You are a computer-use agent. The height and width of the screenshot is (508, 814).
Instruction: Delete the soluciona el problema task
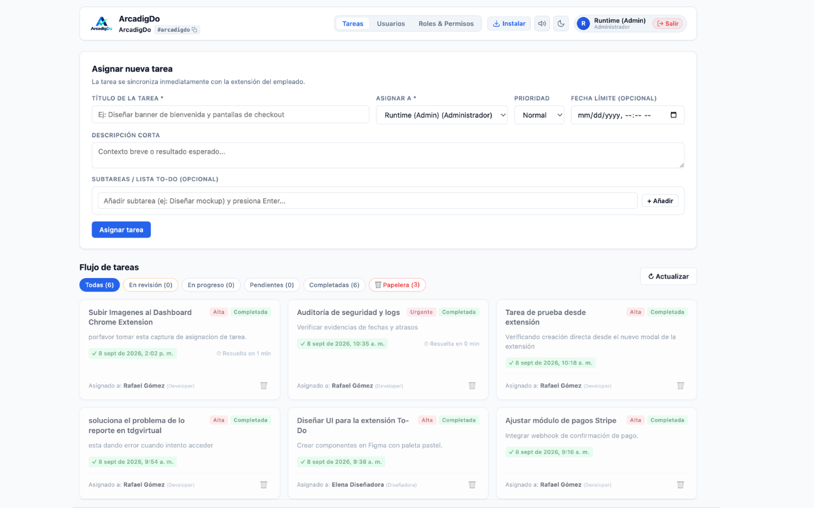tap(263, 485)
